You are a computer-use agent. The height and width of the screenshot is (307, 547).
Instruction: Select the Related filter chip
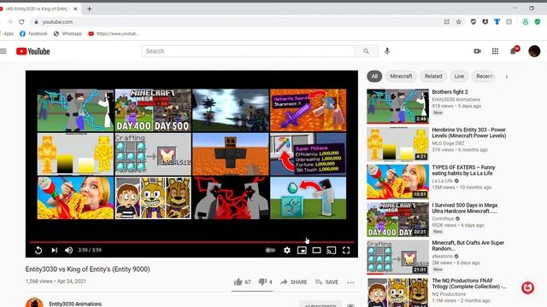coord(433,76)
